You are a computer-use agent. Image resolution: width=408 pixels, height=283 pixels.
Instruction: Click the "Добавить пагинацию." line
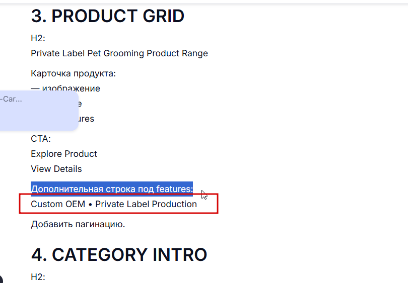click(x=78, y=224)
